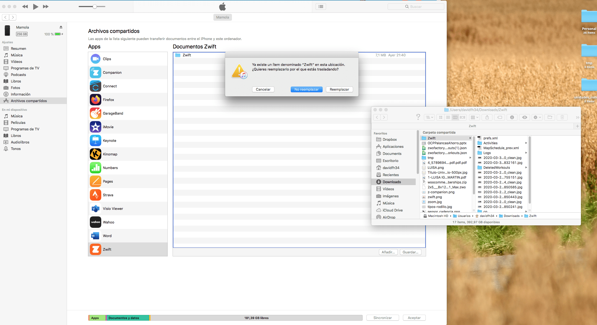This screenshot has width=597, height=325.
Task: Click Cancelar in the replace dialog
Action: pyautogui.click(x=263, y=89)
